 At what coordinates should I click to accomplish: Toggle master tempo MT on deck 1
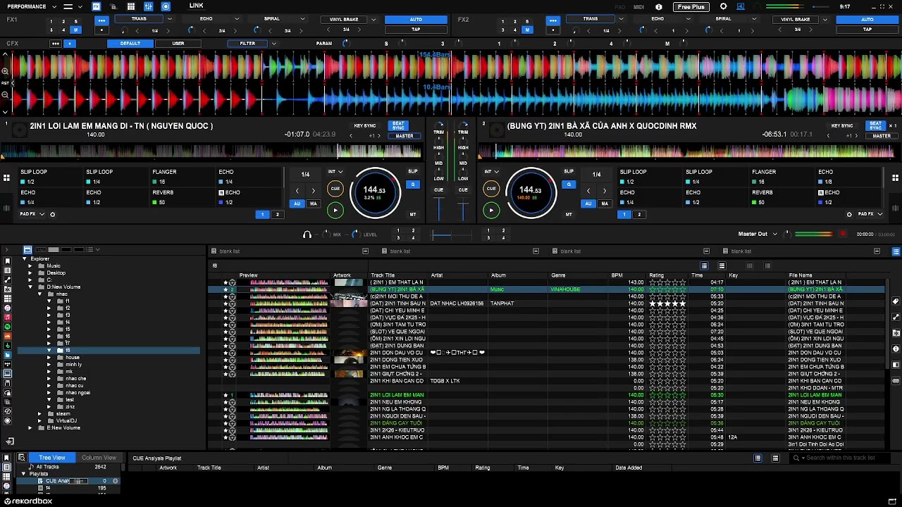[x=413, y=214]
